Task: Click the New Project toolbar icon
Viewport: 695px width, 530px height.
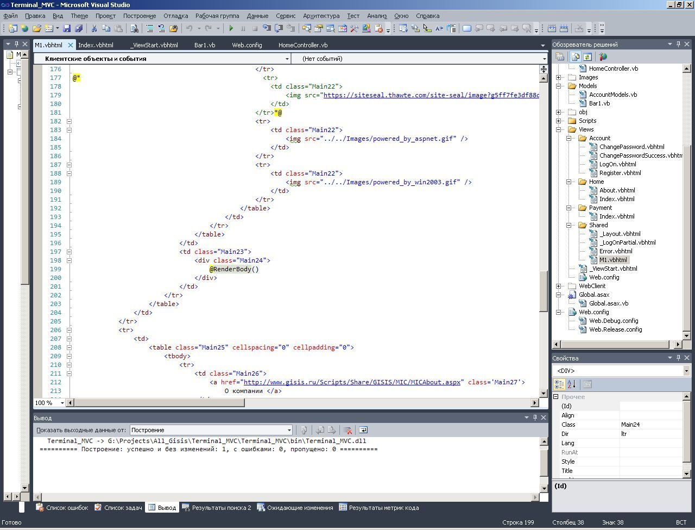Action: coord(12,28)
